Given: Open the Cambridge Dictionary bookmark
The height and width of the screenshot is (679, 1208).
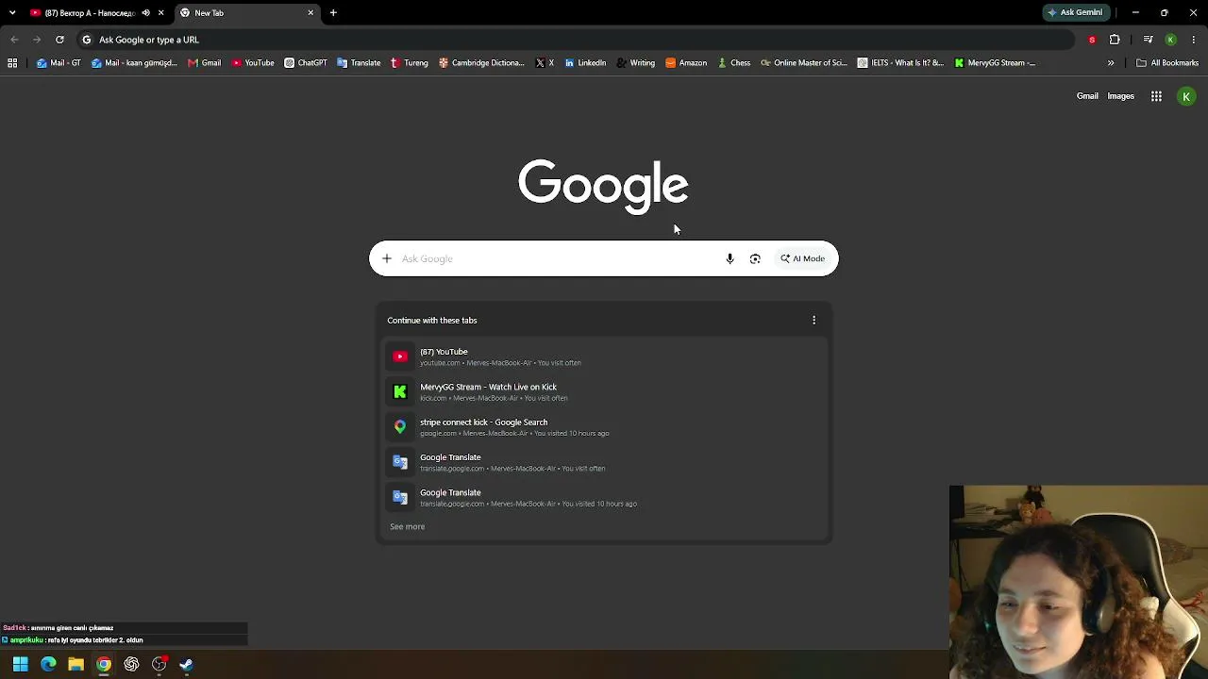Looking at the screenshot, I should 481,63.
